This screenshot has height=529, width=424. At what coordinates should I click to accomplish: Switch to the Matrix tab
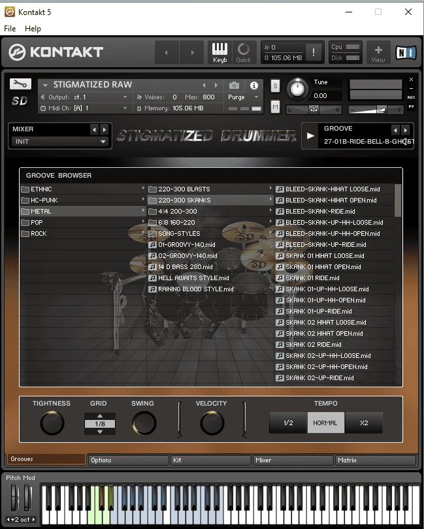click(376, 460)
